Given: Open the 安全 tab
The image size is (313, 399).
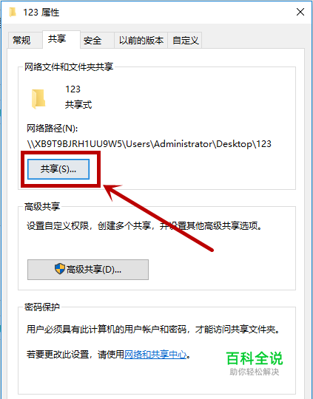Looking at the screenshot, I should tap(92, 40).
